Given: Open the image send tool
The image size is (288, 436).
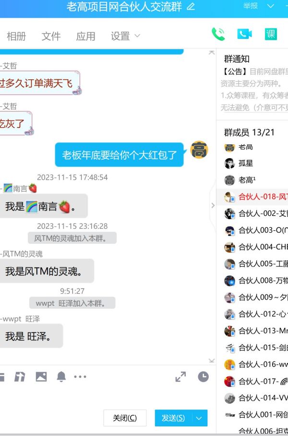Looking at the screenshot, I should [x=41, y=377].
